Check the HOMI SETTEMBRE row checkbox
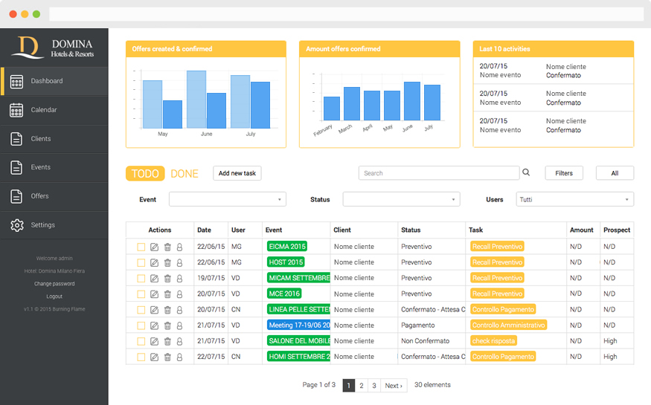This screenshot has height=405, width=651. click(x=141, y=357)
